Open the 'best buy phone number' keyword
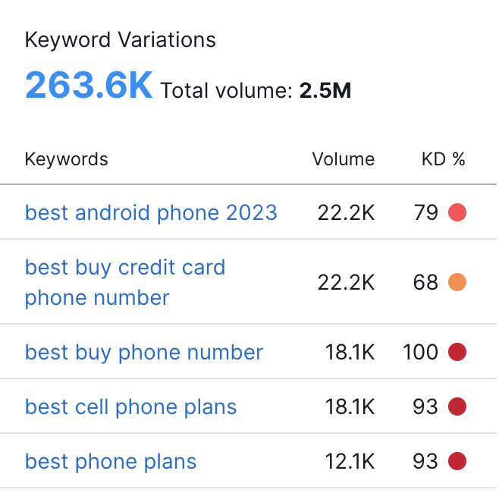 (144, 353)
